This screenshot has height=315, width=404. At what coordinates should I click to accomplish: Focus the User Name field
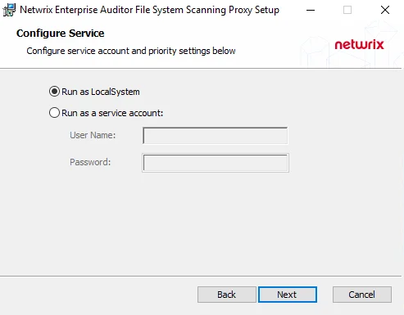point(215,136)
